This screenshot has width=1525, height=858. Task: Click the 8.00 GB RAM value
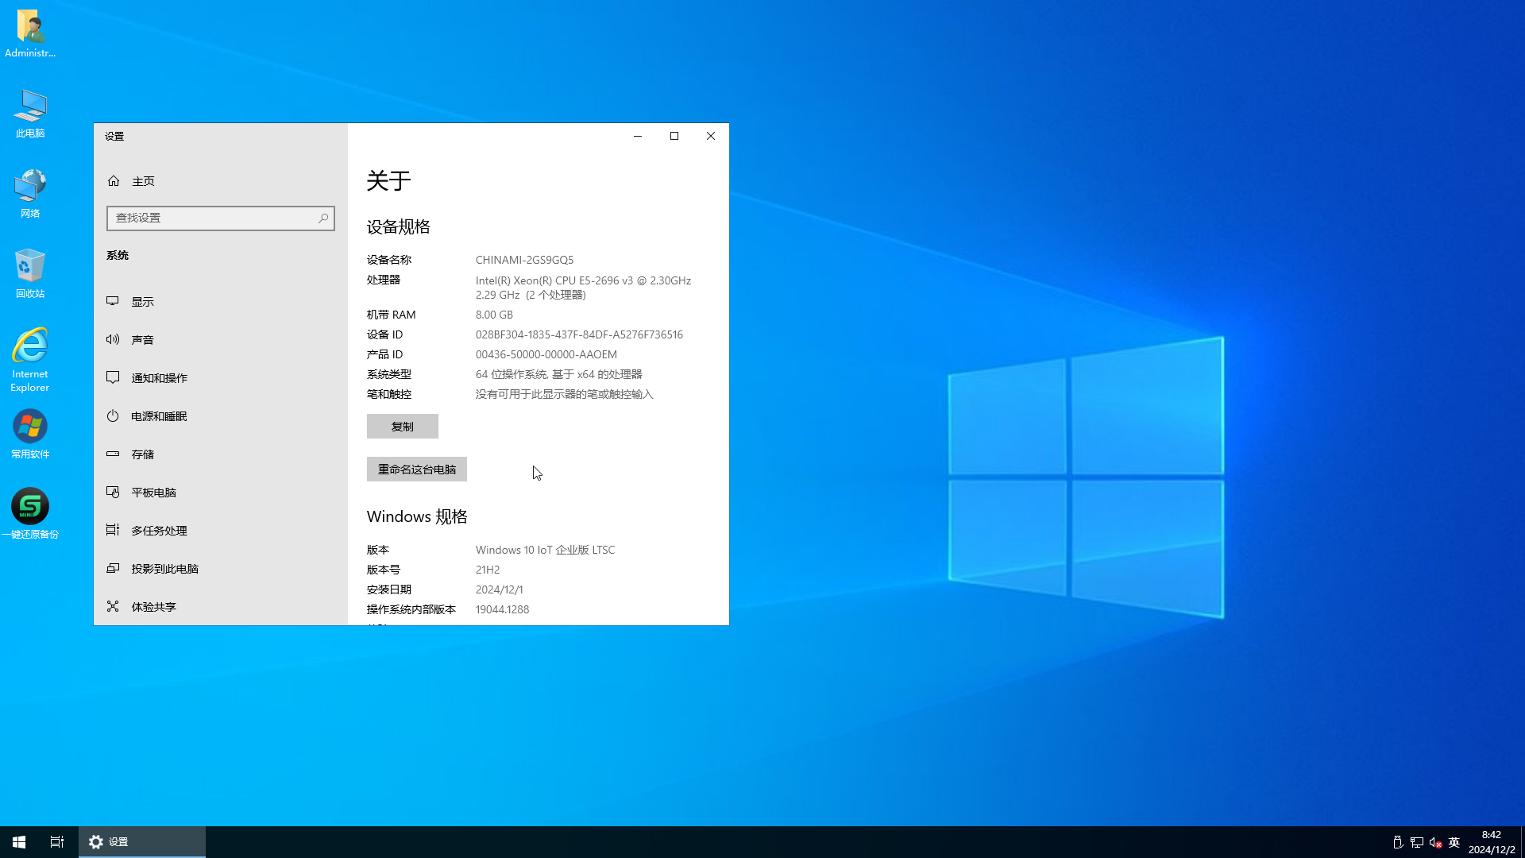coord(494,315)
